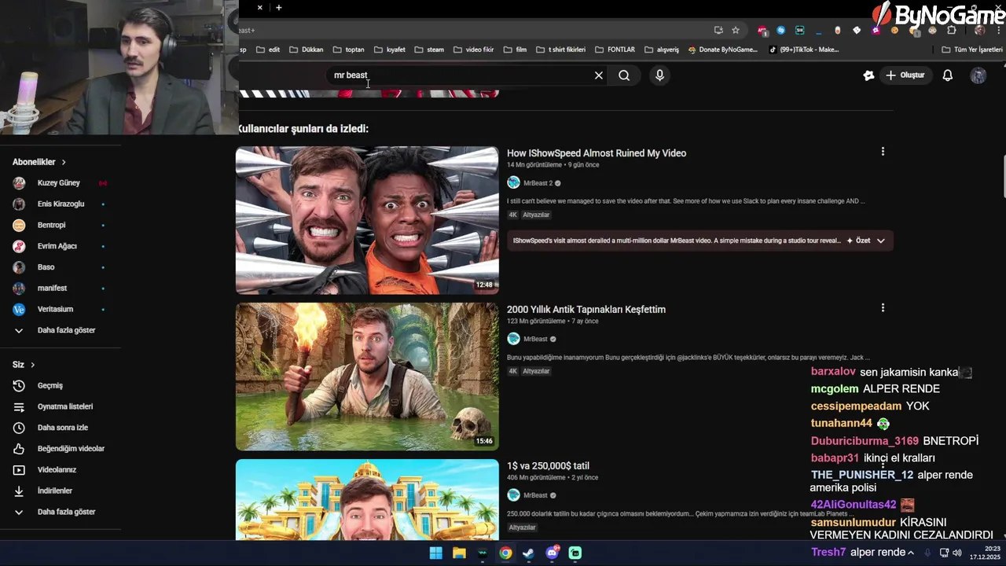Open Steam from taskbar

[x=528, y=553]
